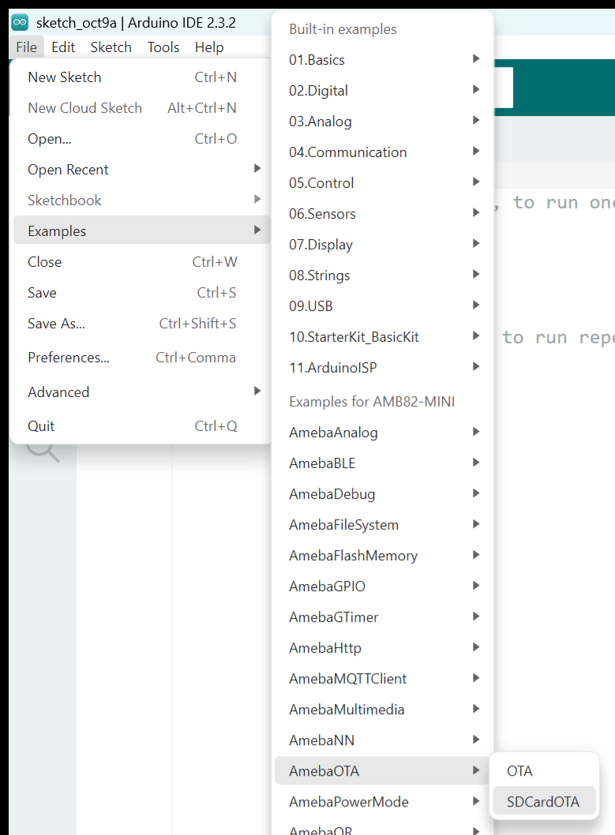Open the Help menu
This screenshot has height=835, width=615.
pyautogui.click(x=208, y=47)
